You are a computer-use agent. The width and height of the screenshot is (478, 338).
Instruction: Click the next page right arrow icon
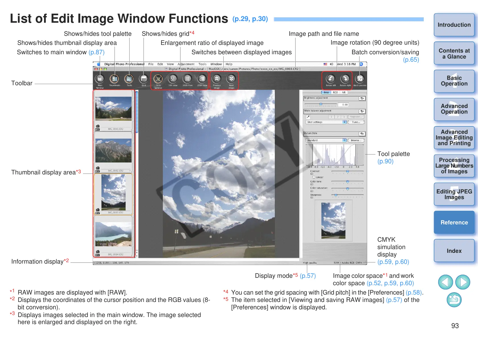(x=463, y=282)
